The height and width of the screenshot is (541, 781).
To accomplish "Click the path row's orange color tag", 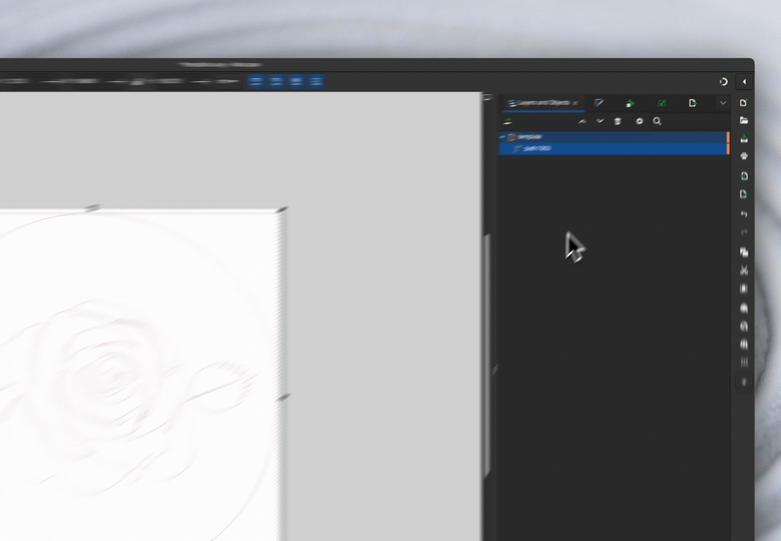I will (728, 148).
